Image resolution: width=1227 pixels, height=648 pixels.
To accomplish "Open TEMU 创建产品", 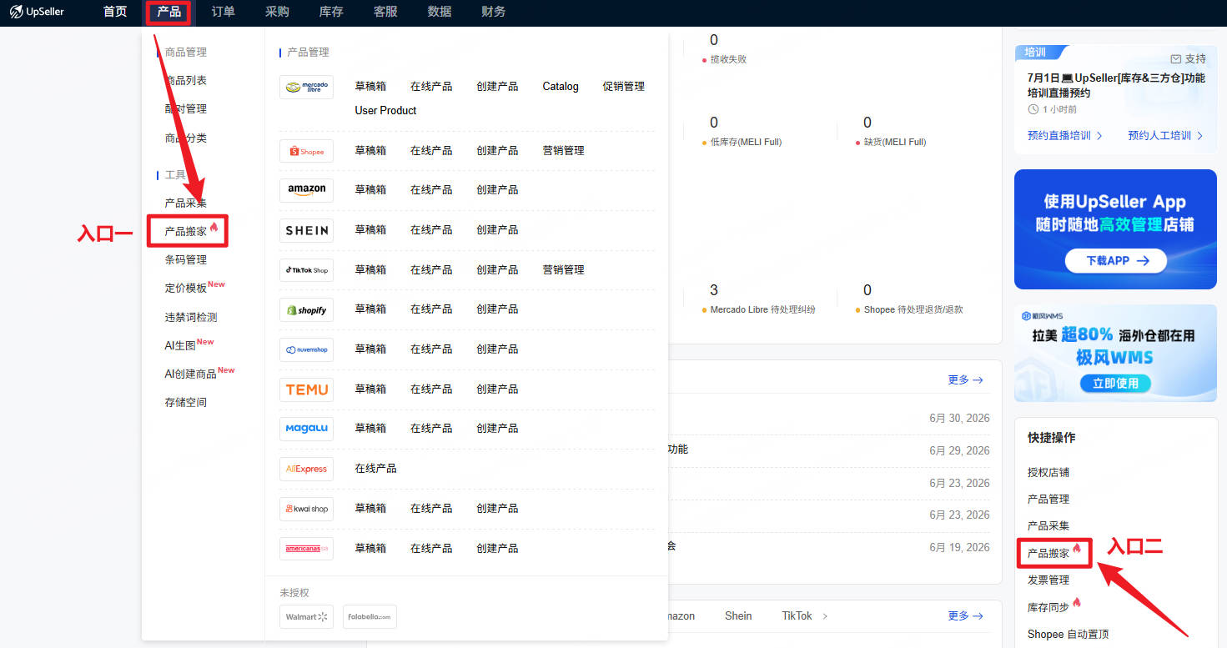I will pos(497,389).
